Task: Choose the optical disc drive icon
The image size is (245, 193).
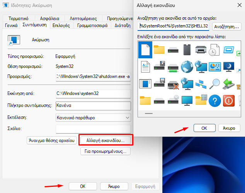Action: [173, 100]
